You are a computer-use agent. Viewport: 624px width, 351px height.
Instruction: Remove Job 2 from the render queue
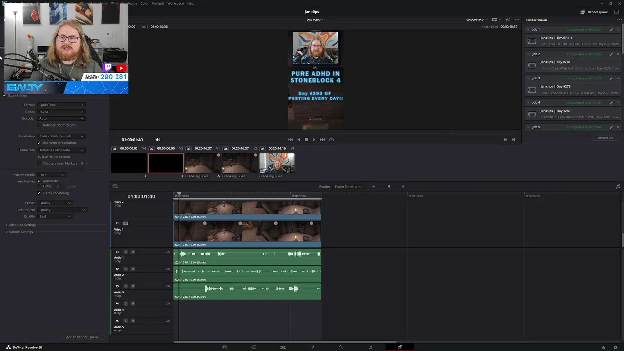618,54
